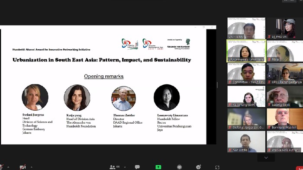Screen dimensions: 303x170
Task: Click 'Universitas Pembangunan Jaya' text on slide
Action: tap(174, 128)
